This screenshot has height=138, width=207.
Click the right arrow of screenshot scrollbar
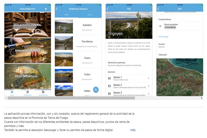pos(201,98)
